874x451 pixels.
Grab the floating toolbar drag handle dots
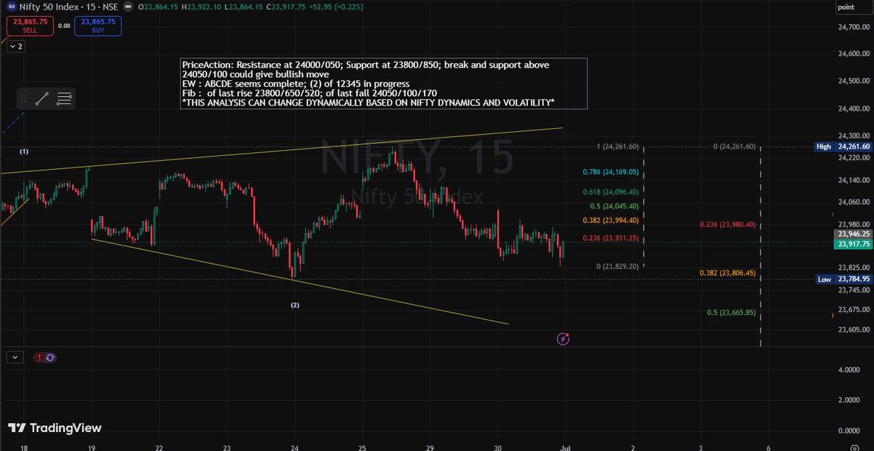[x=24, y=99]
